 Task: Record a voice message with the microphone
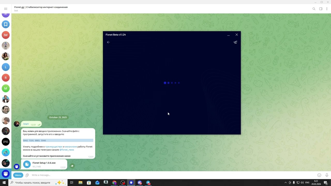pyautogui.click(x=327, y=175)
